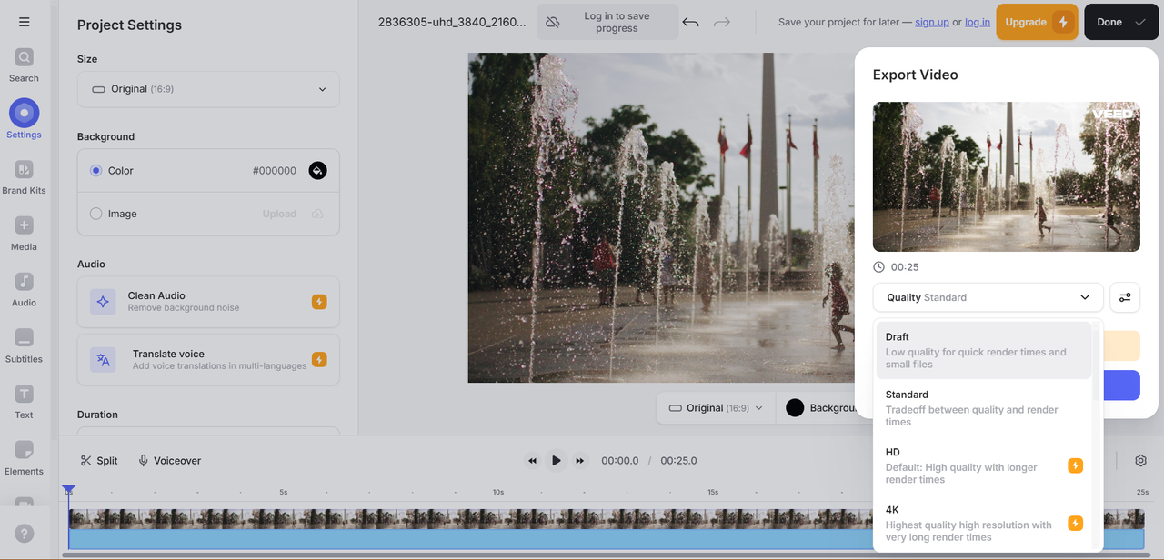The image size is (1164, 560).
Task: Click the Clean Audio option card
Action: coord(208,302)
